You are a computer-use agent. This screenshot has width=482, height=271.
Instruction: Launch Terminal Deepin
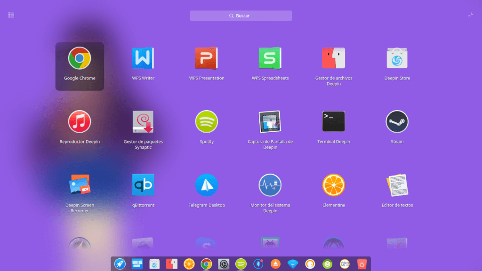334,127
